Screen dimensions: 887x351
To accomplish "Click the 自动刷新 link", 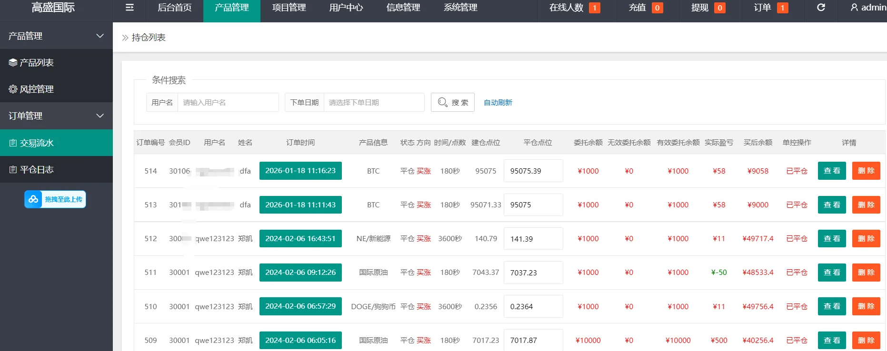I will (x=498, y=102).
